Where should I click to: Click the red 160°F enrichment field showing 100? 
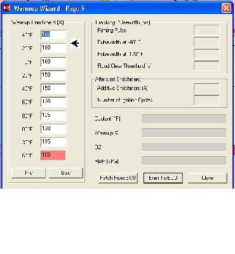click(x=53, y=156)
